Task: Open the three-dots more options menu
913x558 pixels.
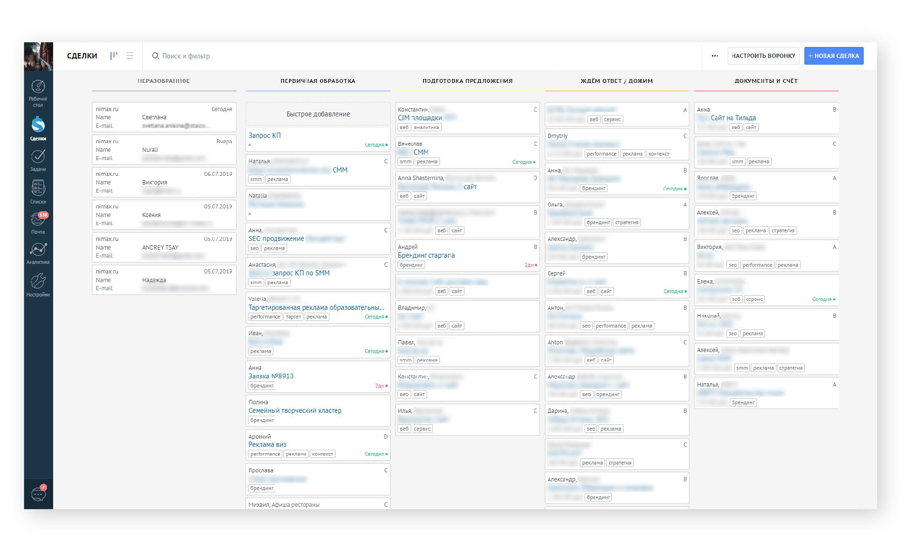Action: coord(714,56)
